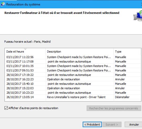
Task: Sort by Type column header
Action: (127, 52)
